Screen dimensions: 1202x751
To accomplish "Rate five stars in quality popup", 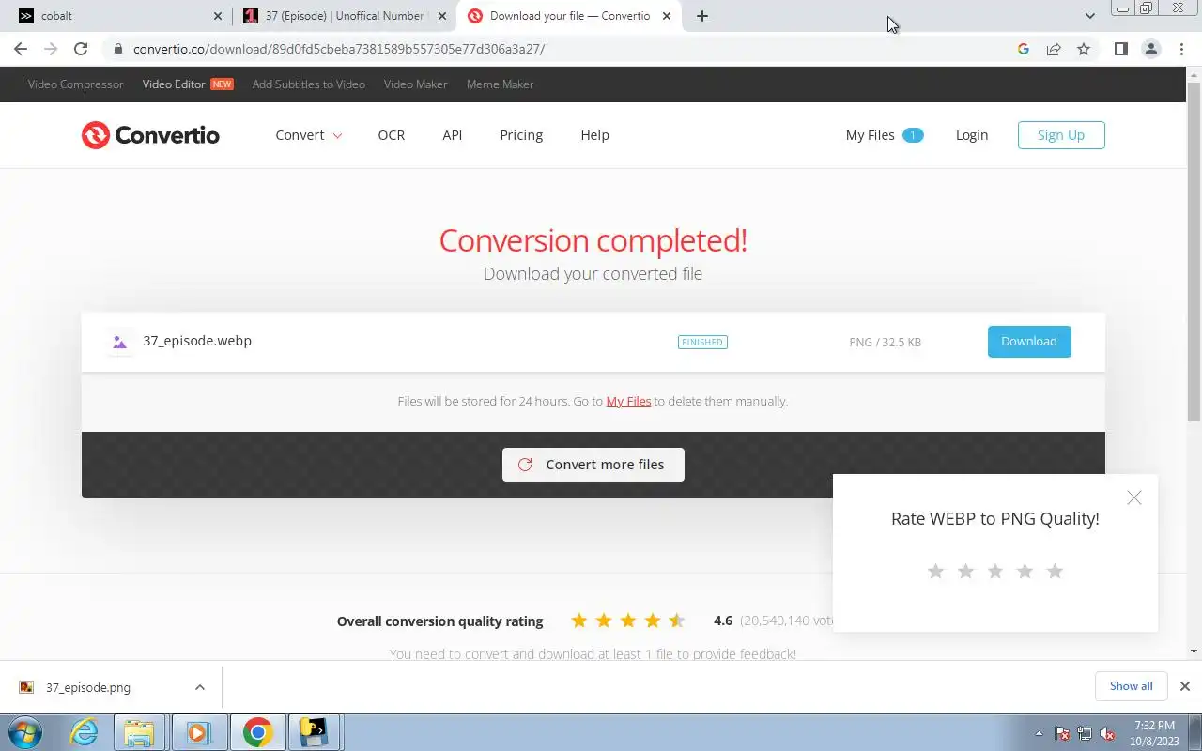I will pos(1055,571).
